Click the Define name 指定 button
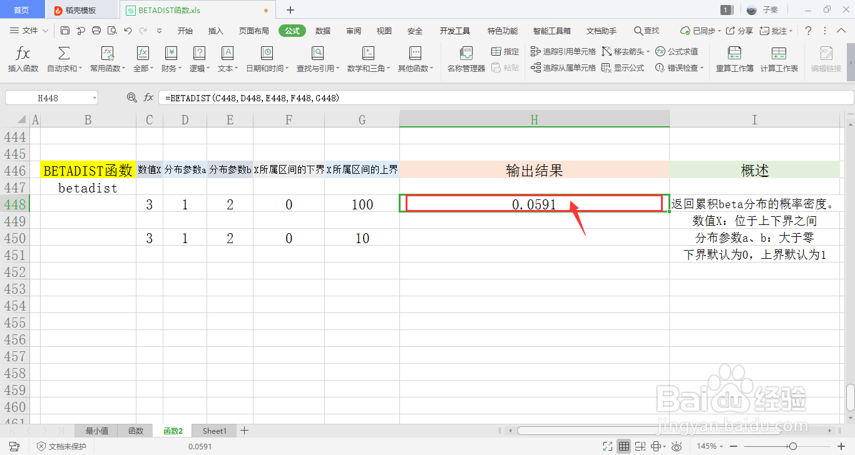The width and height of the screenshot is (855, 455). (x=505, y=51)
